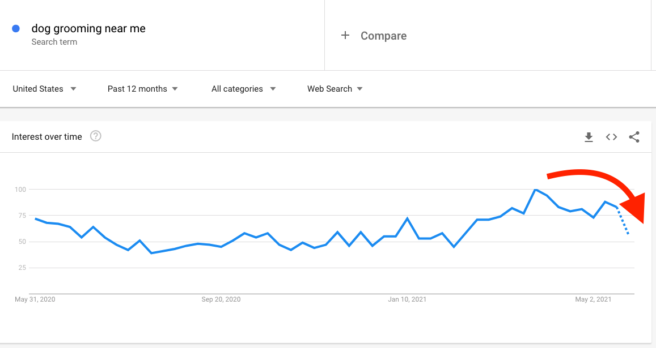Click the plus icon next to Compare
This screenshot has width=656, height=348.
[345, 35]
